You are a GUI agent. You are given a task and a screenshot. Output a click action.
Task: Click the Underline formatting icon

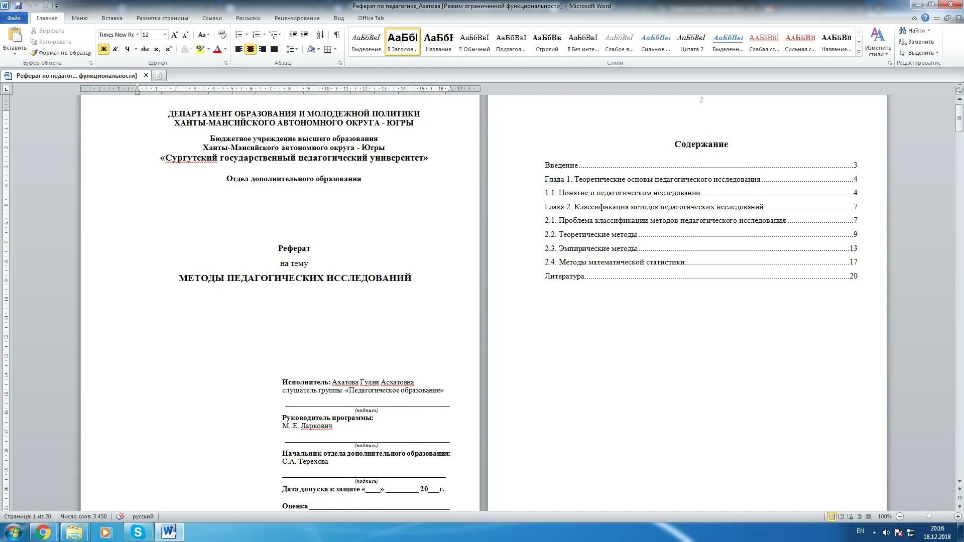[127, 49]
